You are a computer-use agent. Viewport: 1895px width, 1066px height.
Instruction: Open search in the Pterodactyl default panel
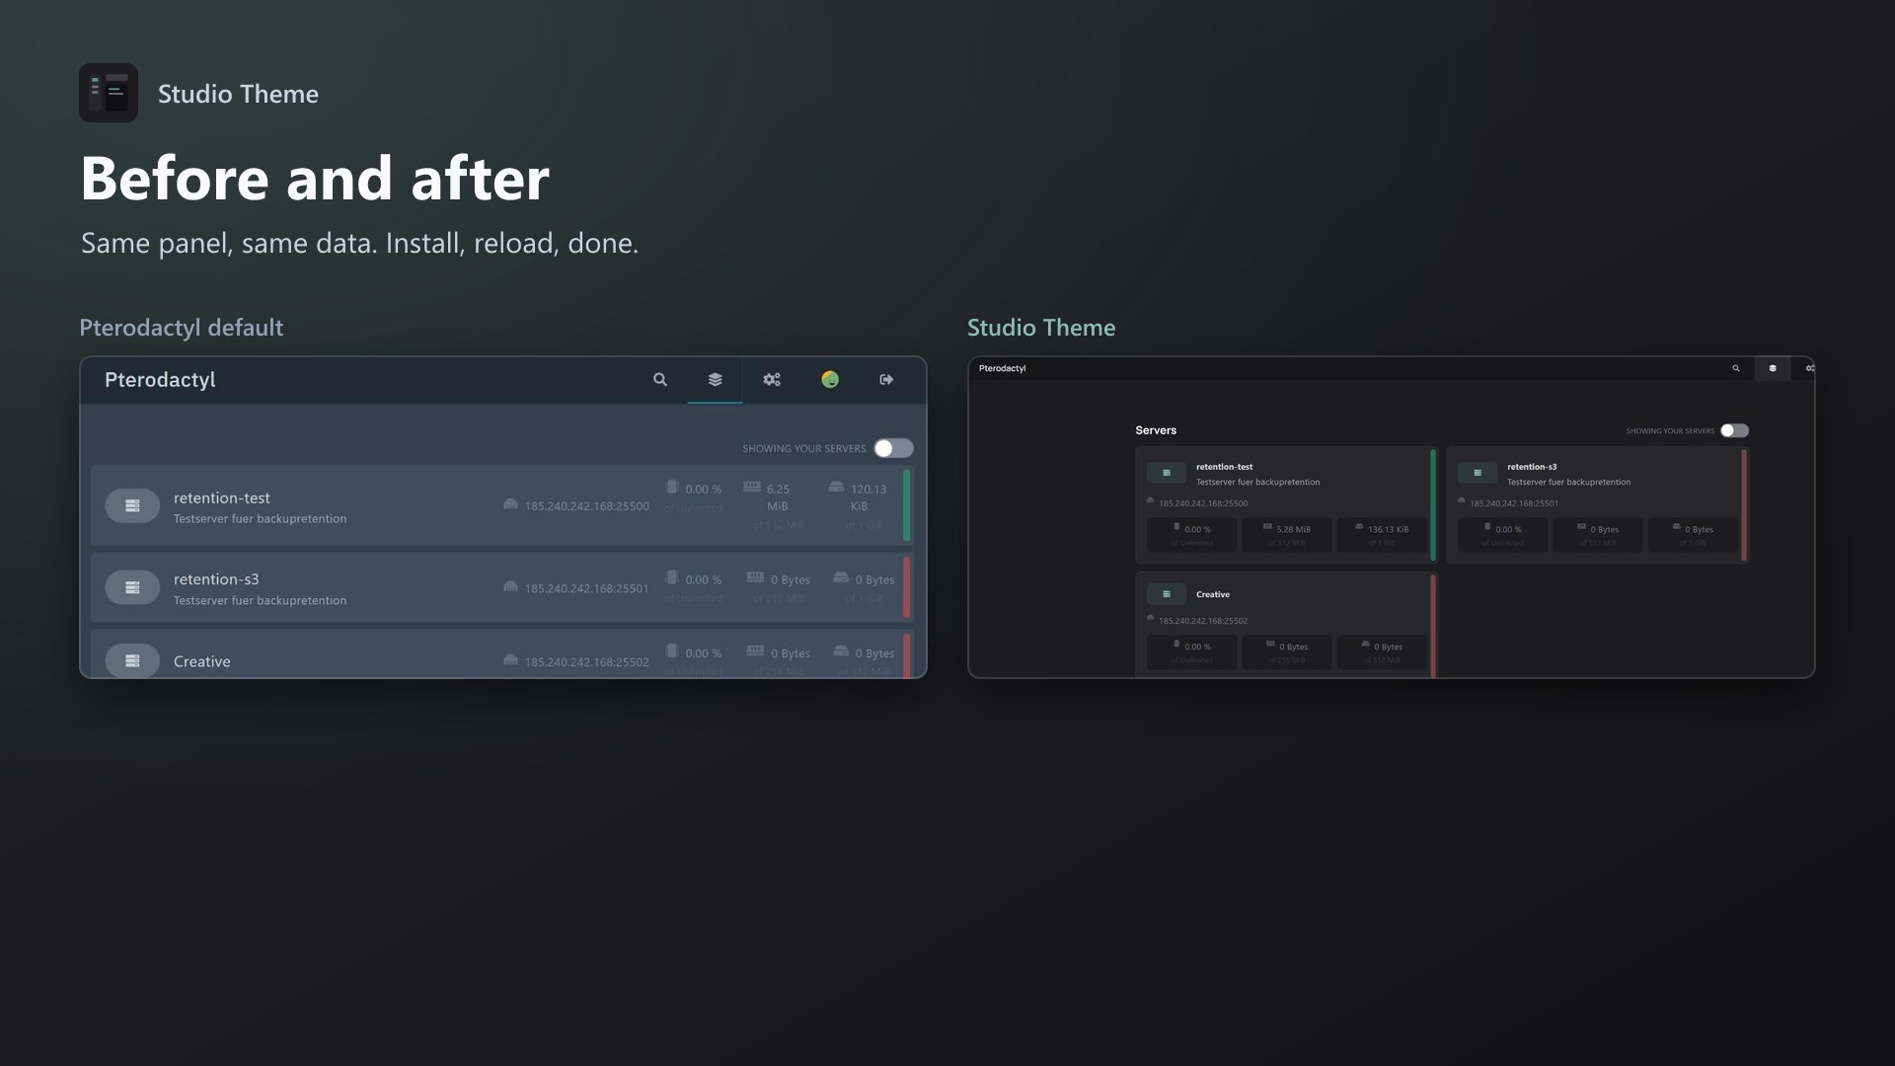[660, 380]
